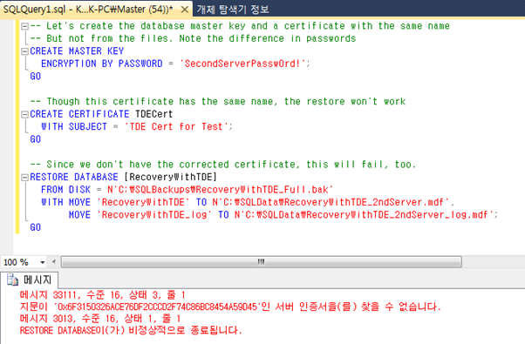Click the certificate thumbprint error line
The height and width of the screenshot is (344, 525).
click(x=230, y=307)
